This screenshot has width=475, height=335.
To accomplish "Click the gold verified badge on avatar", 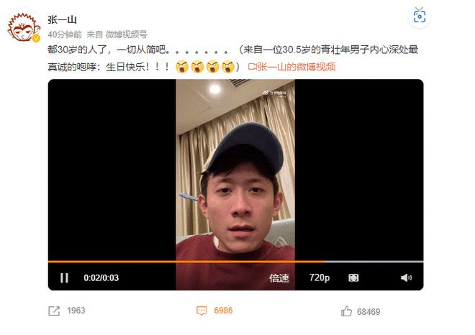I will pos(36,38).
